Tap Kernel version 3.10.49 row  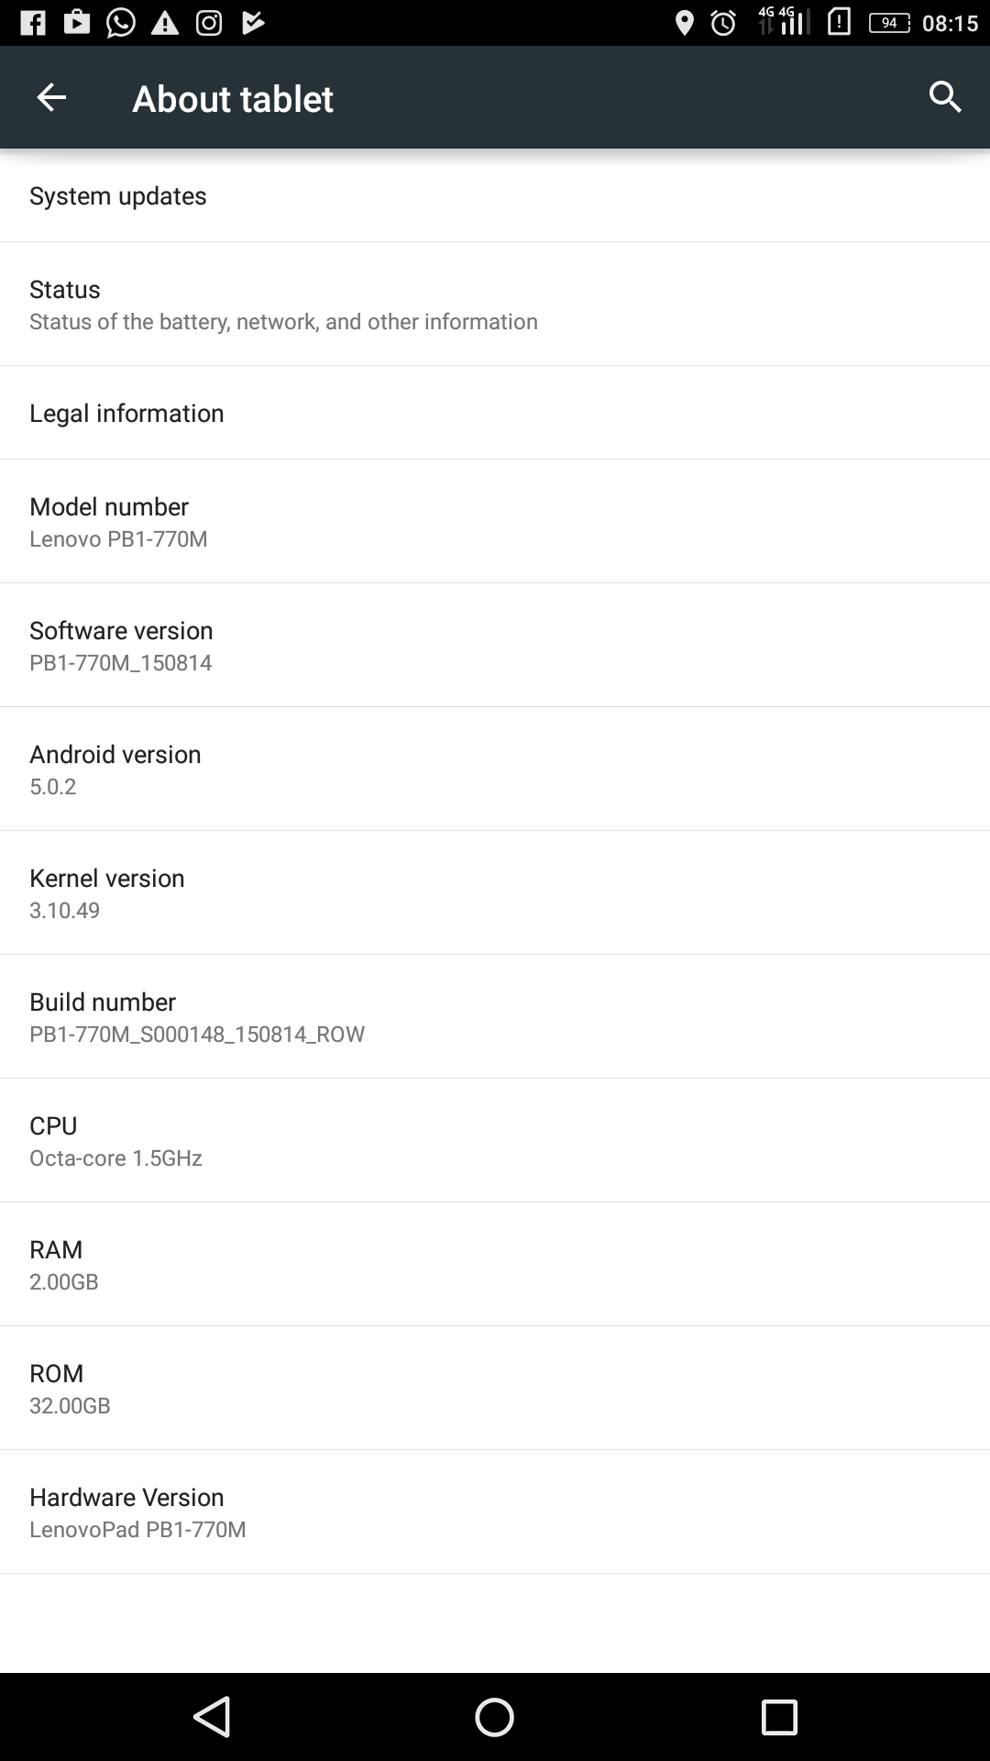click(495, 892)
